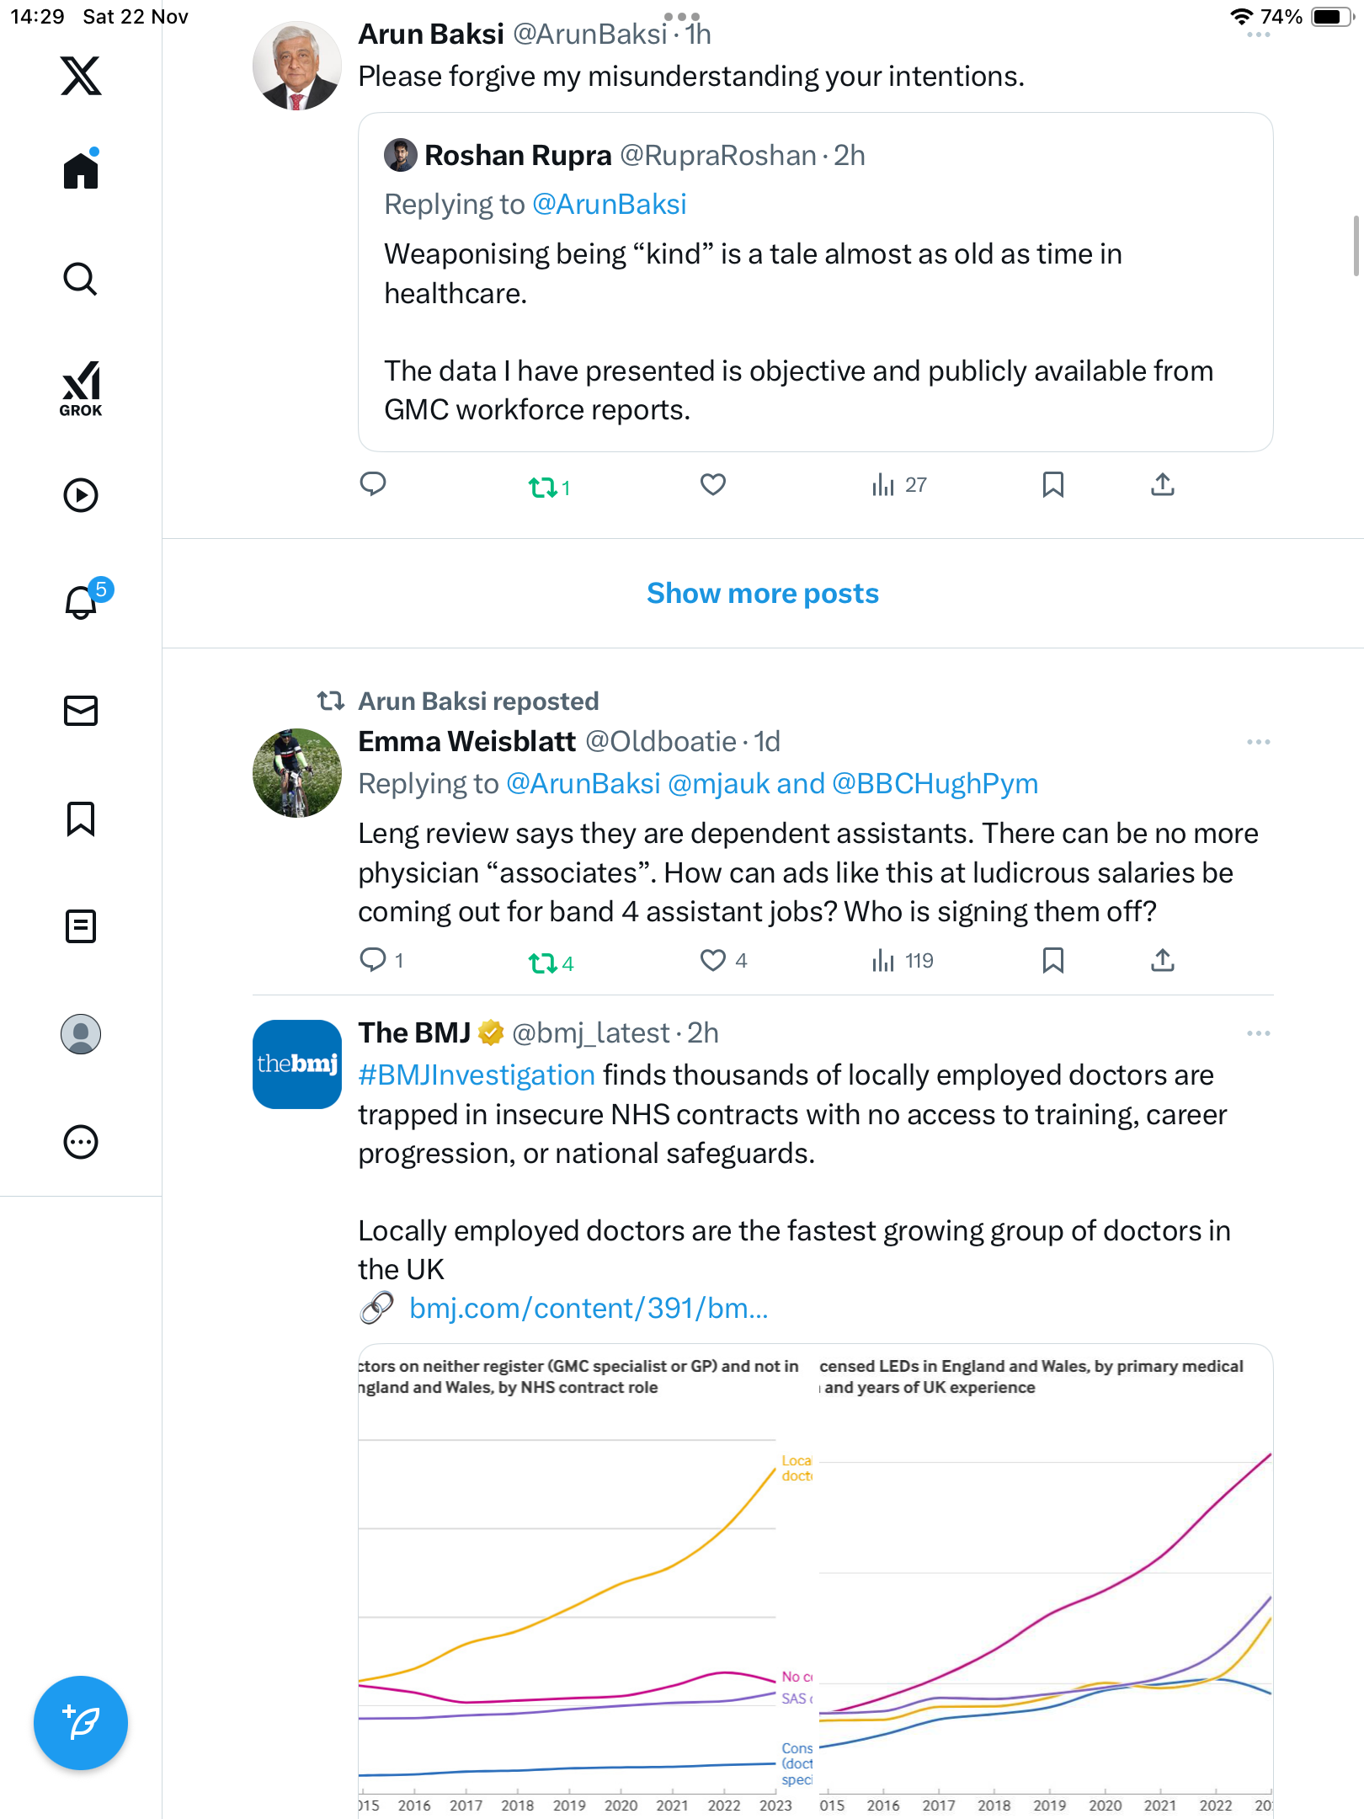Open the bmj.com content link

coord(588,1308)
